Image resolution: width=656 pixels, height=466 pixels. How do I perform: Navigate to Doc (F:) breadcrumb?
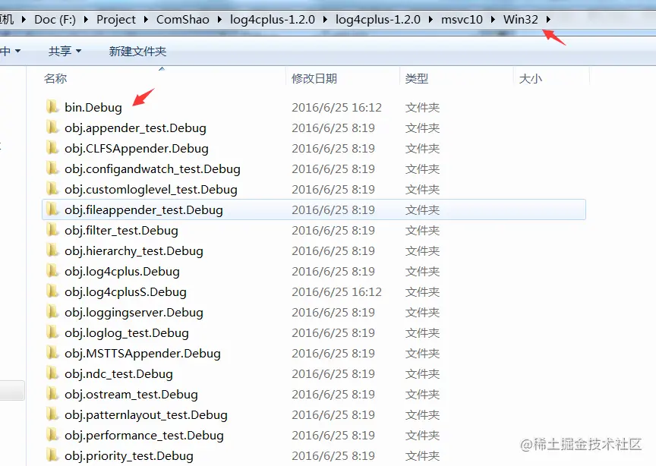click(55, 19)
